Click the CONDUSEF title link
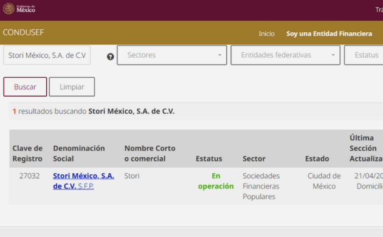The width and height of the screenshot is (383, 237). [23, 32]
